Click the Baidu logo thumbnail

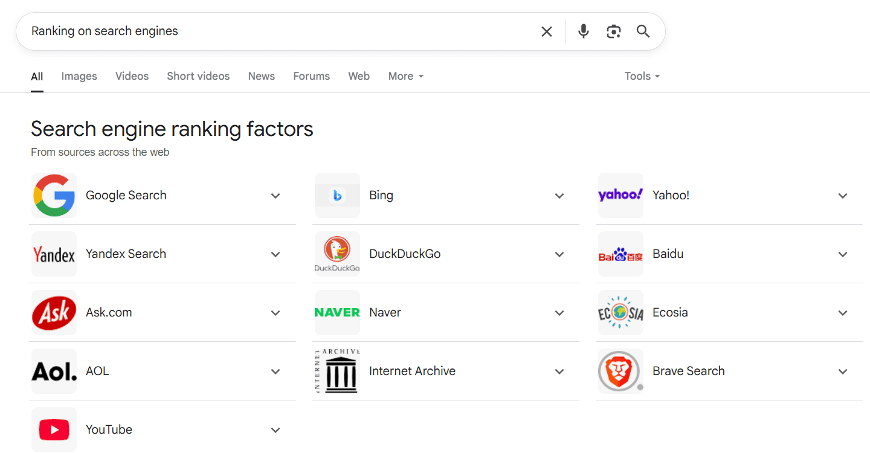(x=620, y=254)
